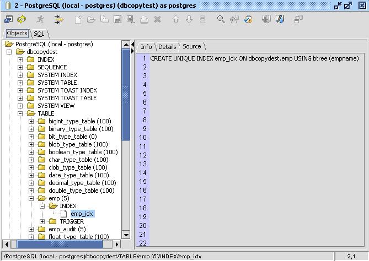Click the running man execute icon
369x261 pixels.
40,19
